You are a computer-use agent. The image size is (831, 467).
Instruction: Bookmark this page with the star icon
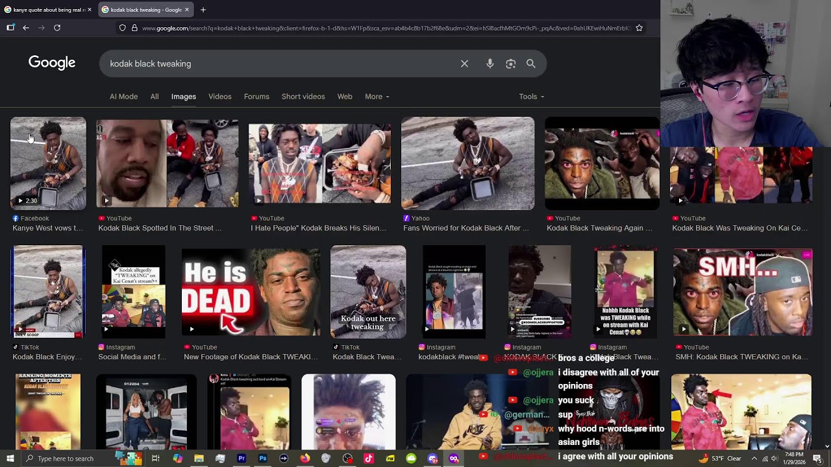click(639, 28)
